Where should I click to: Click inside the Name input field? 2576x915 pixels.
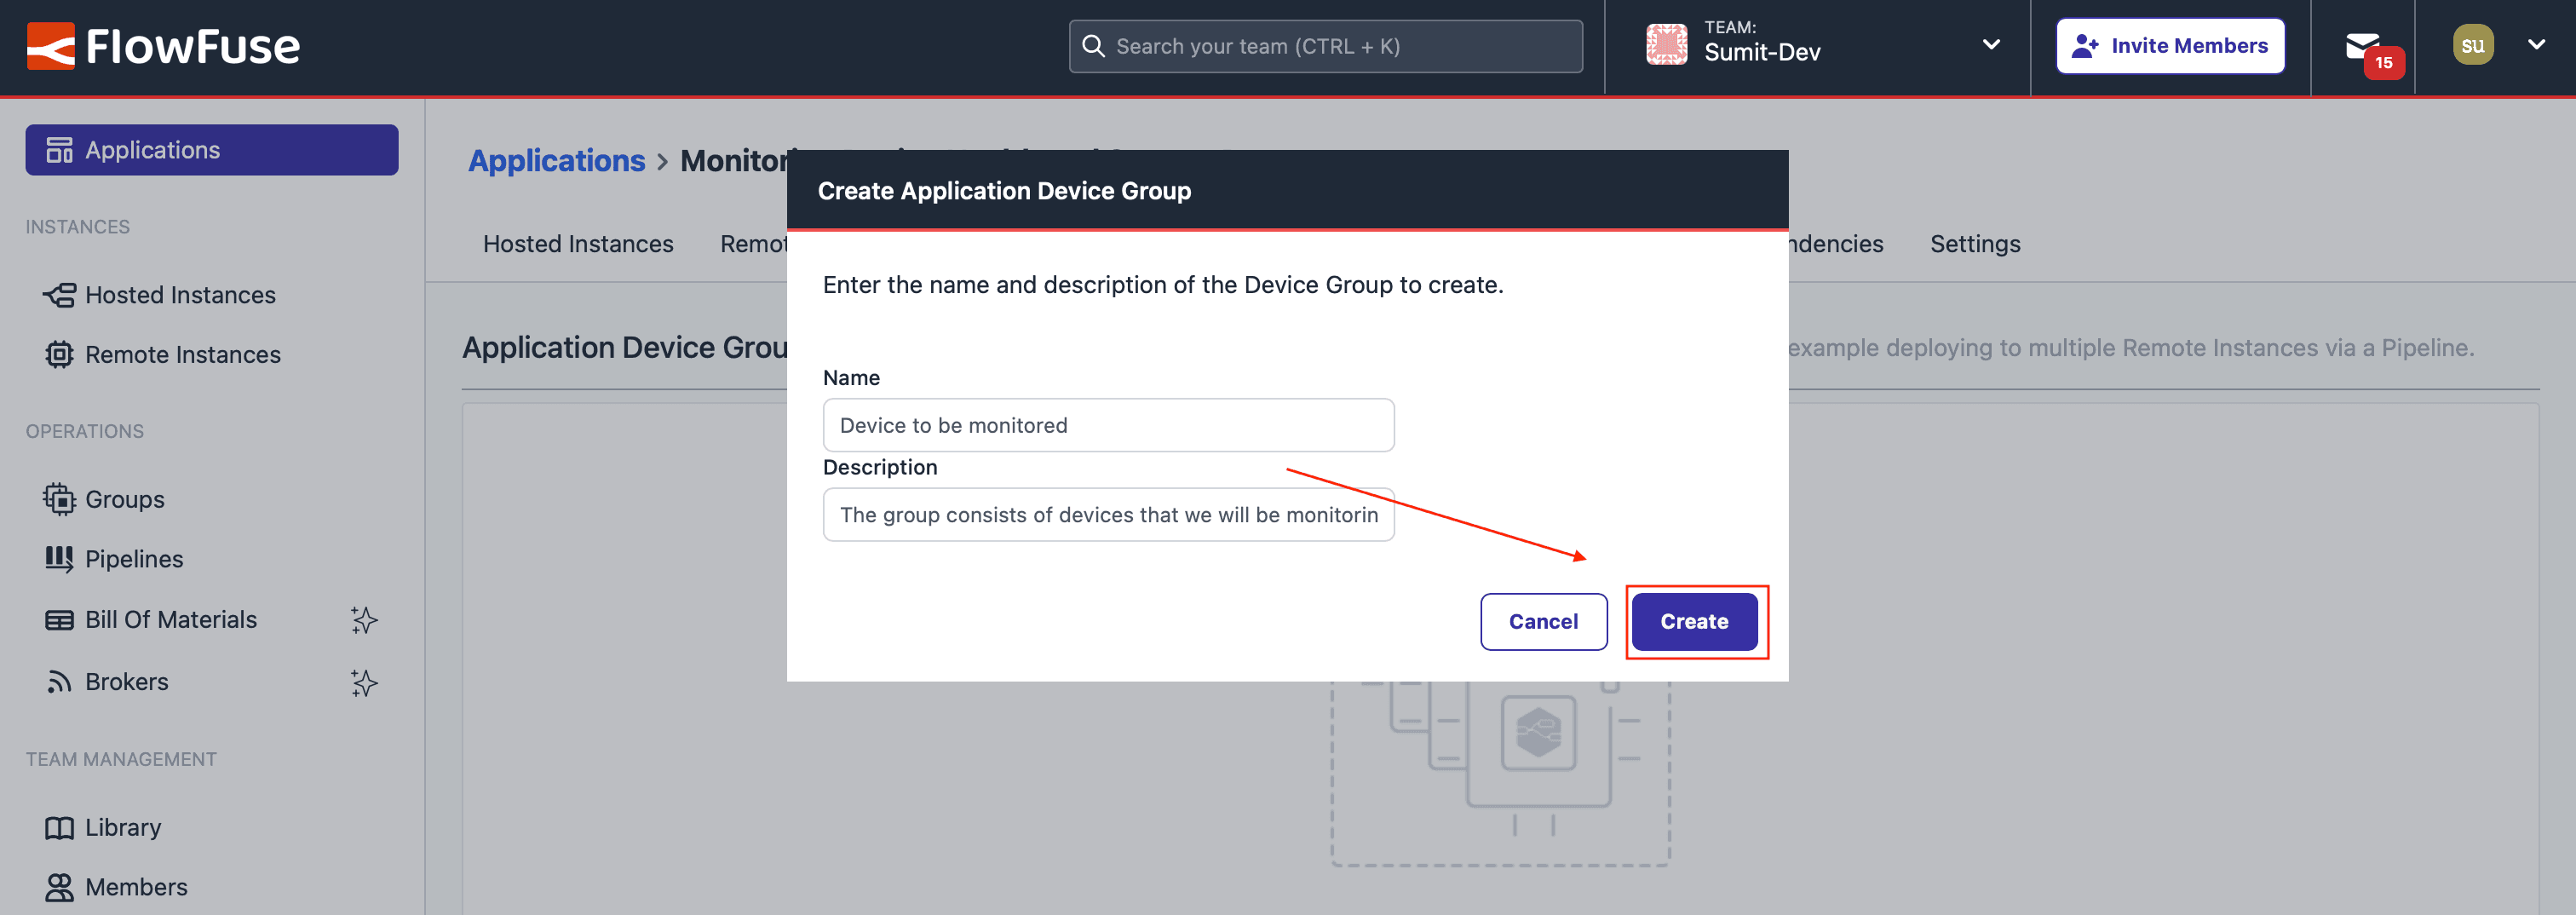point(1108,424)
